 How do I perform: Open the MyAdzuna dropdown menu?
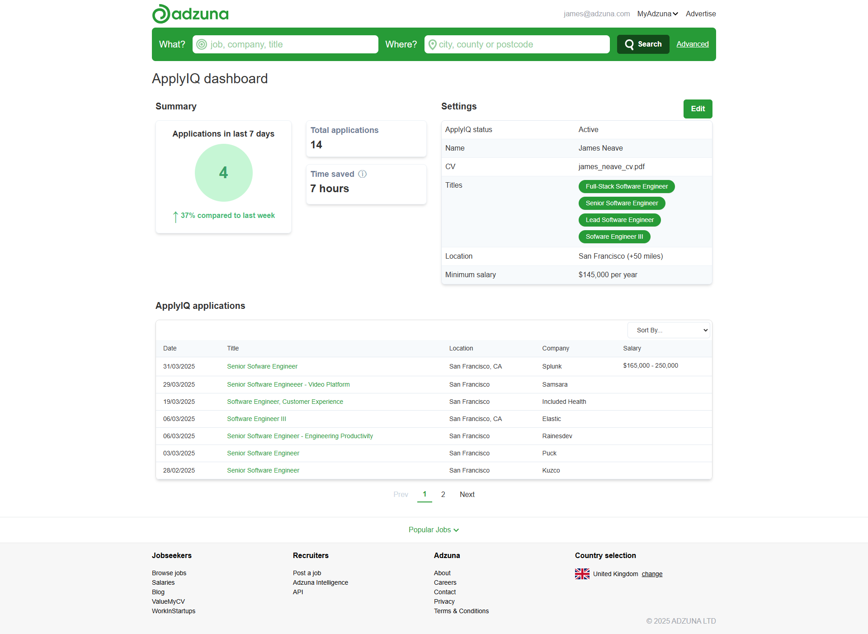click(657, 14)
